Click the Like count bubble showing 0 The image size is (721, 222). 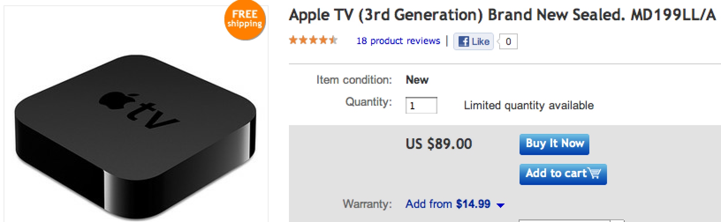[508, 41]
